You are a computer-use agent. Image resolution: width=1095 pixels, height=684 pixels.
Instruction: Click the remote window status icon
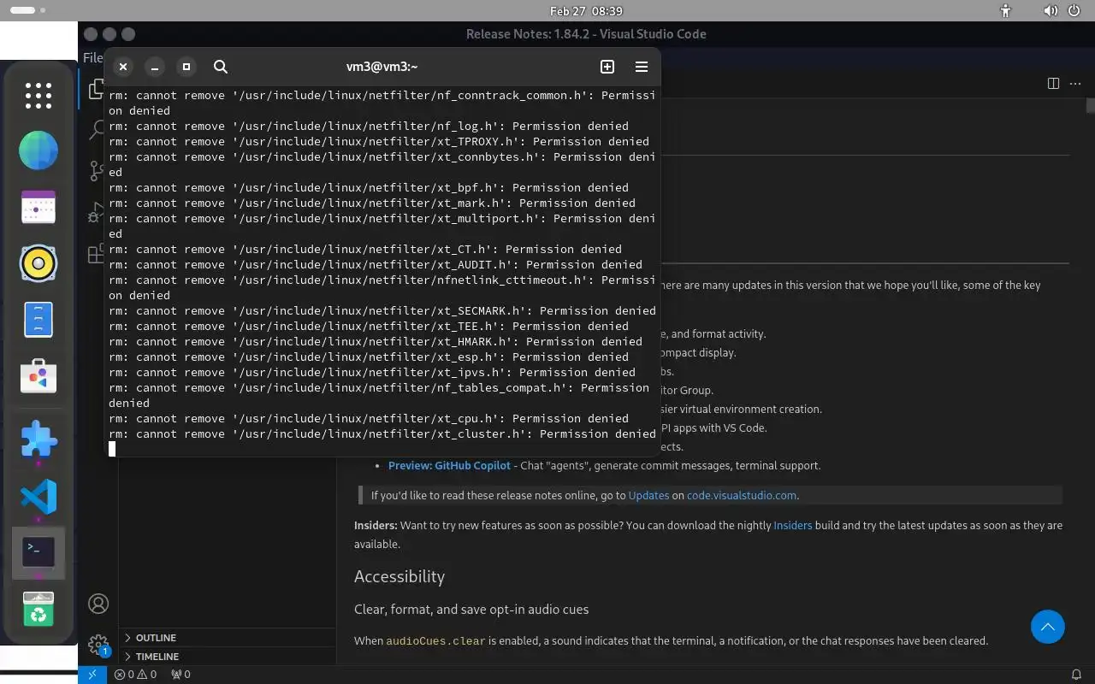pos(92,674)
